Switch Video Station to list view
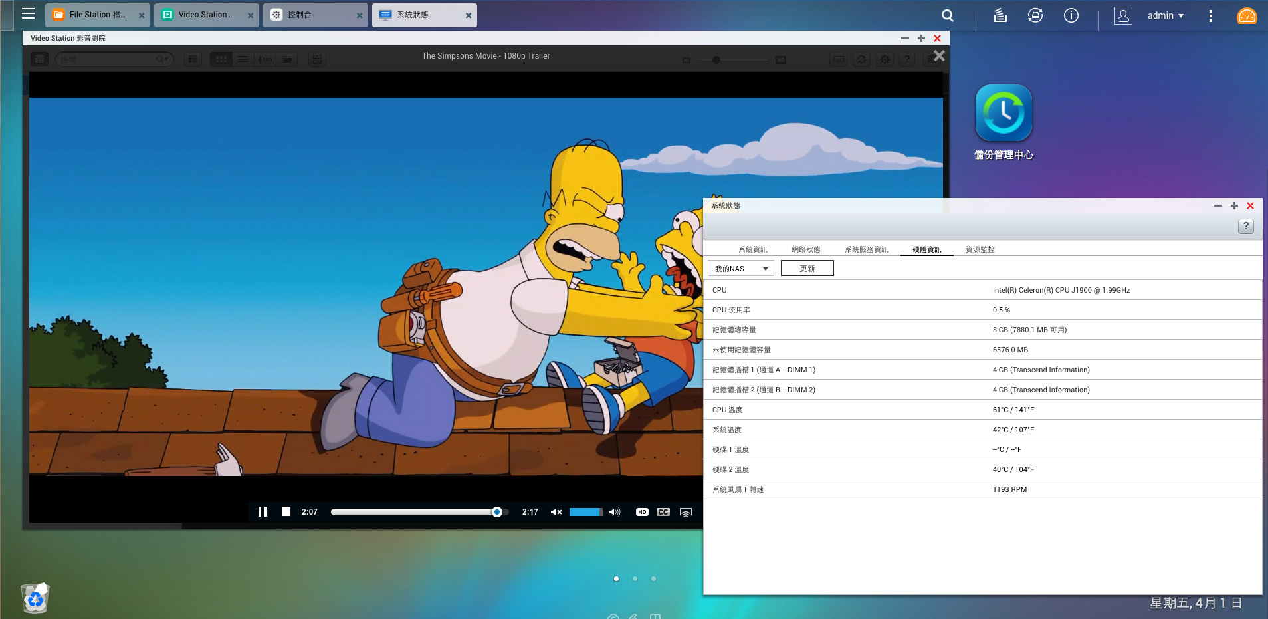Viewport: 1268px width, 619px height. pos(243,59)
